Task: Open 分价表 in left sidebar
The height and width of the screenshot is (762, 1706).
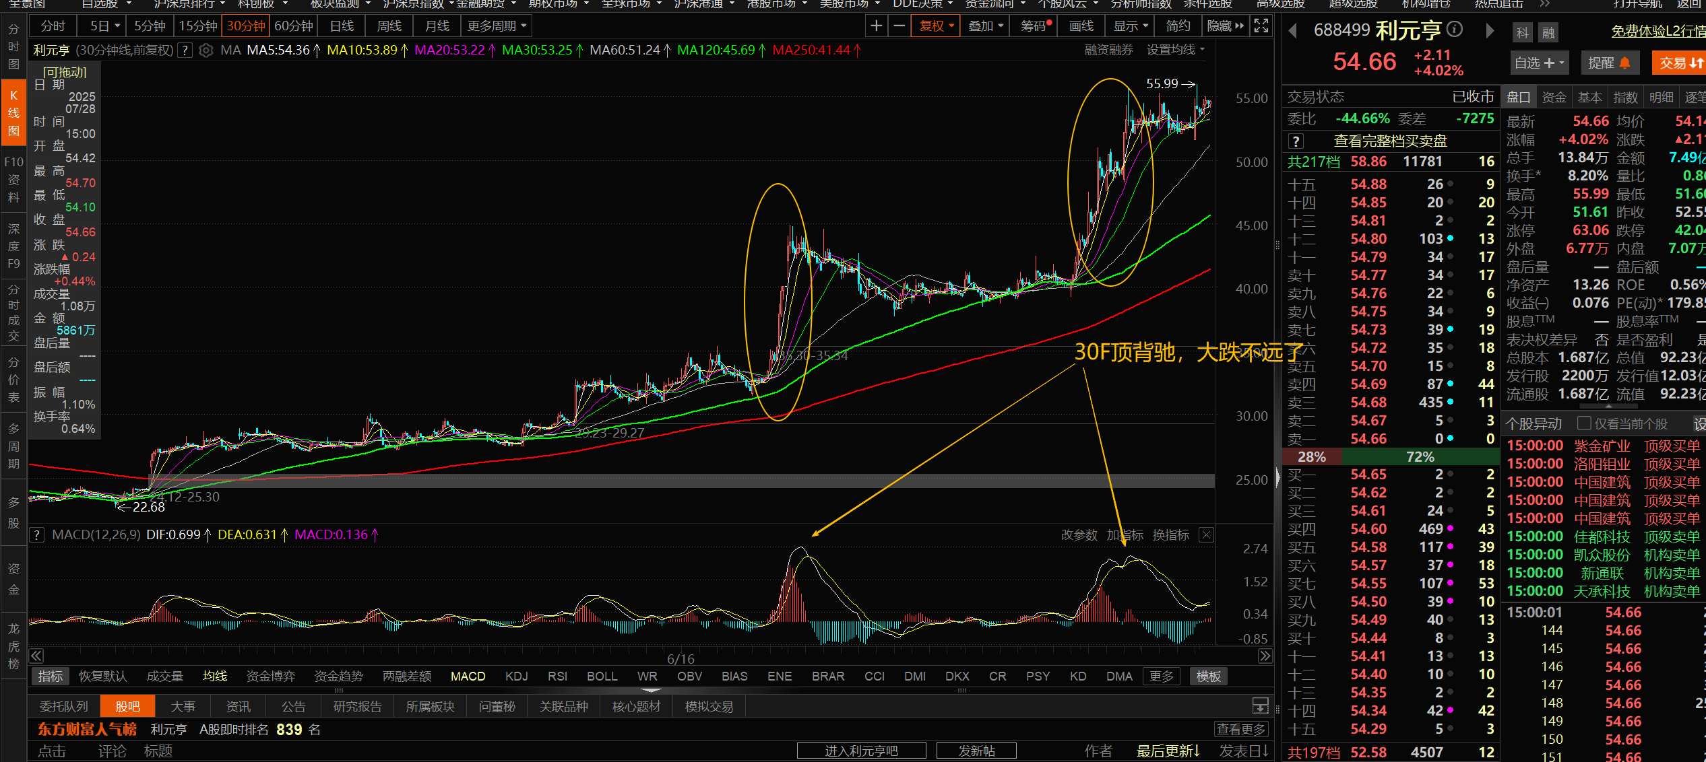Action: [13, 380]
